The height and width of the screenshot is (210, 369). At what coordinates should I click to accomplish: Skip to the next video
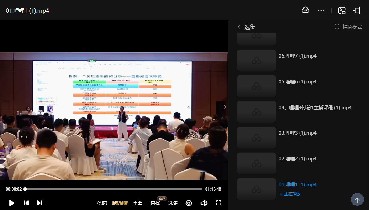pyautogui.click(x=40, y=203)
